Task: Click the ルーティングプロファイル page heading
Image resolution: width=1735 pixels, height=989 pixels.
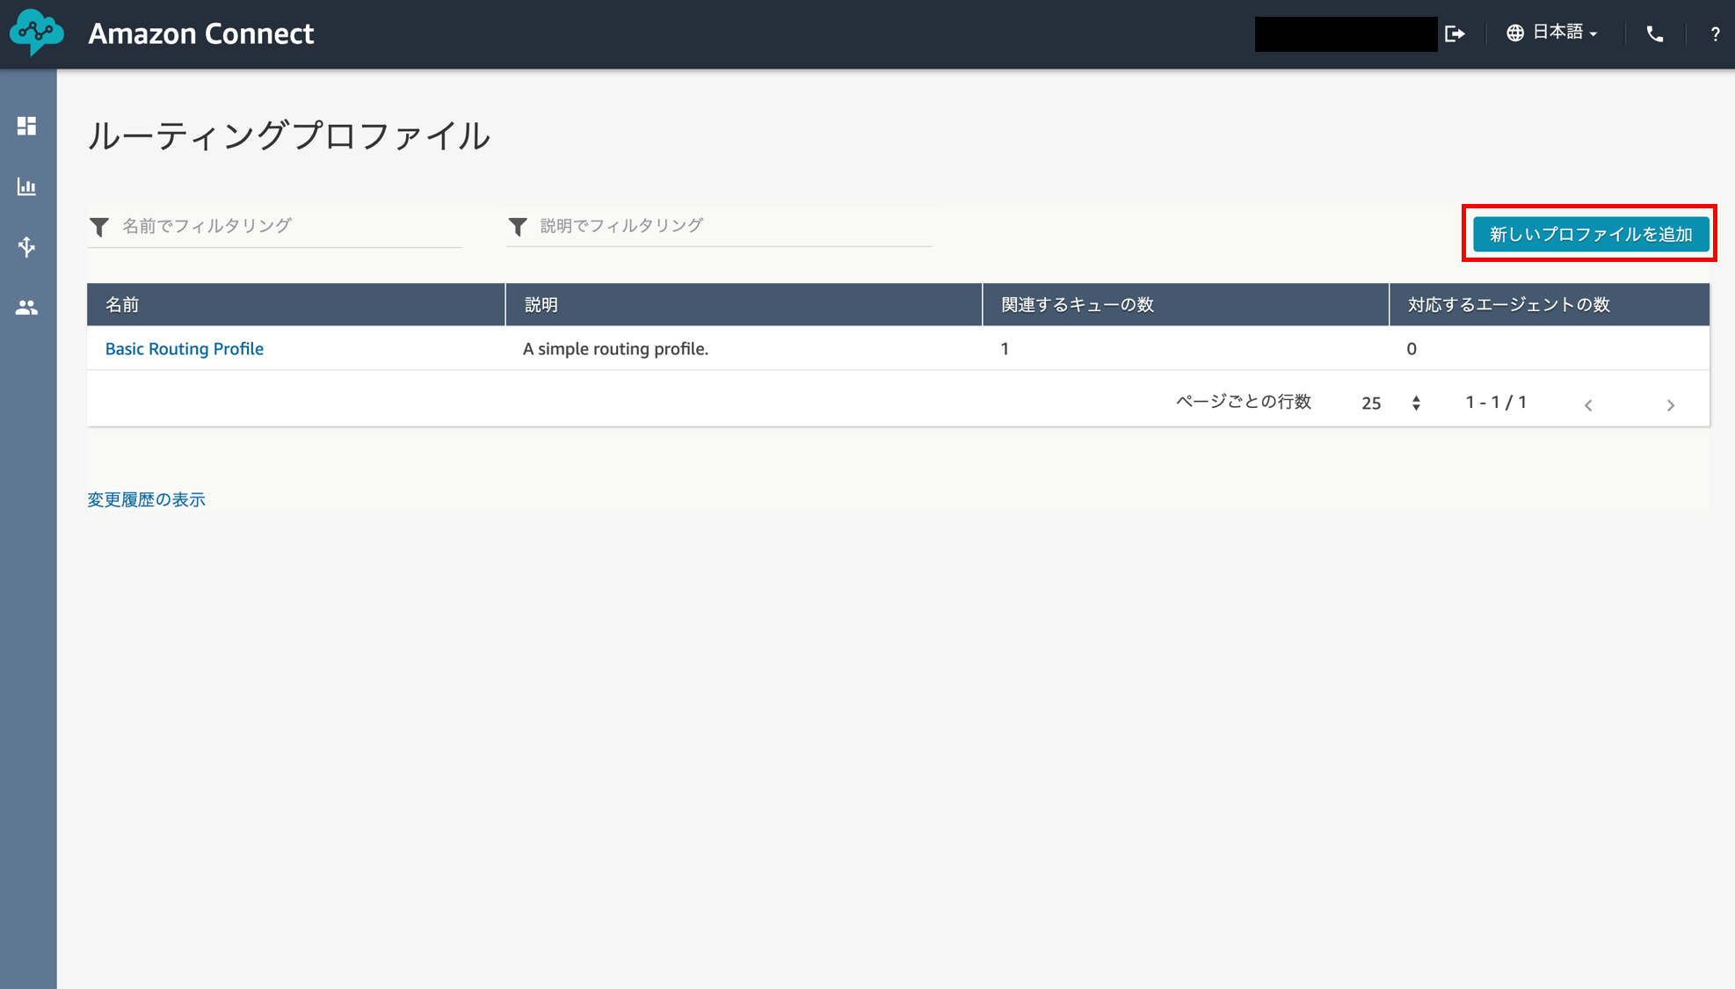Action: click(288, 136)
